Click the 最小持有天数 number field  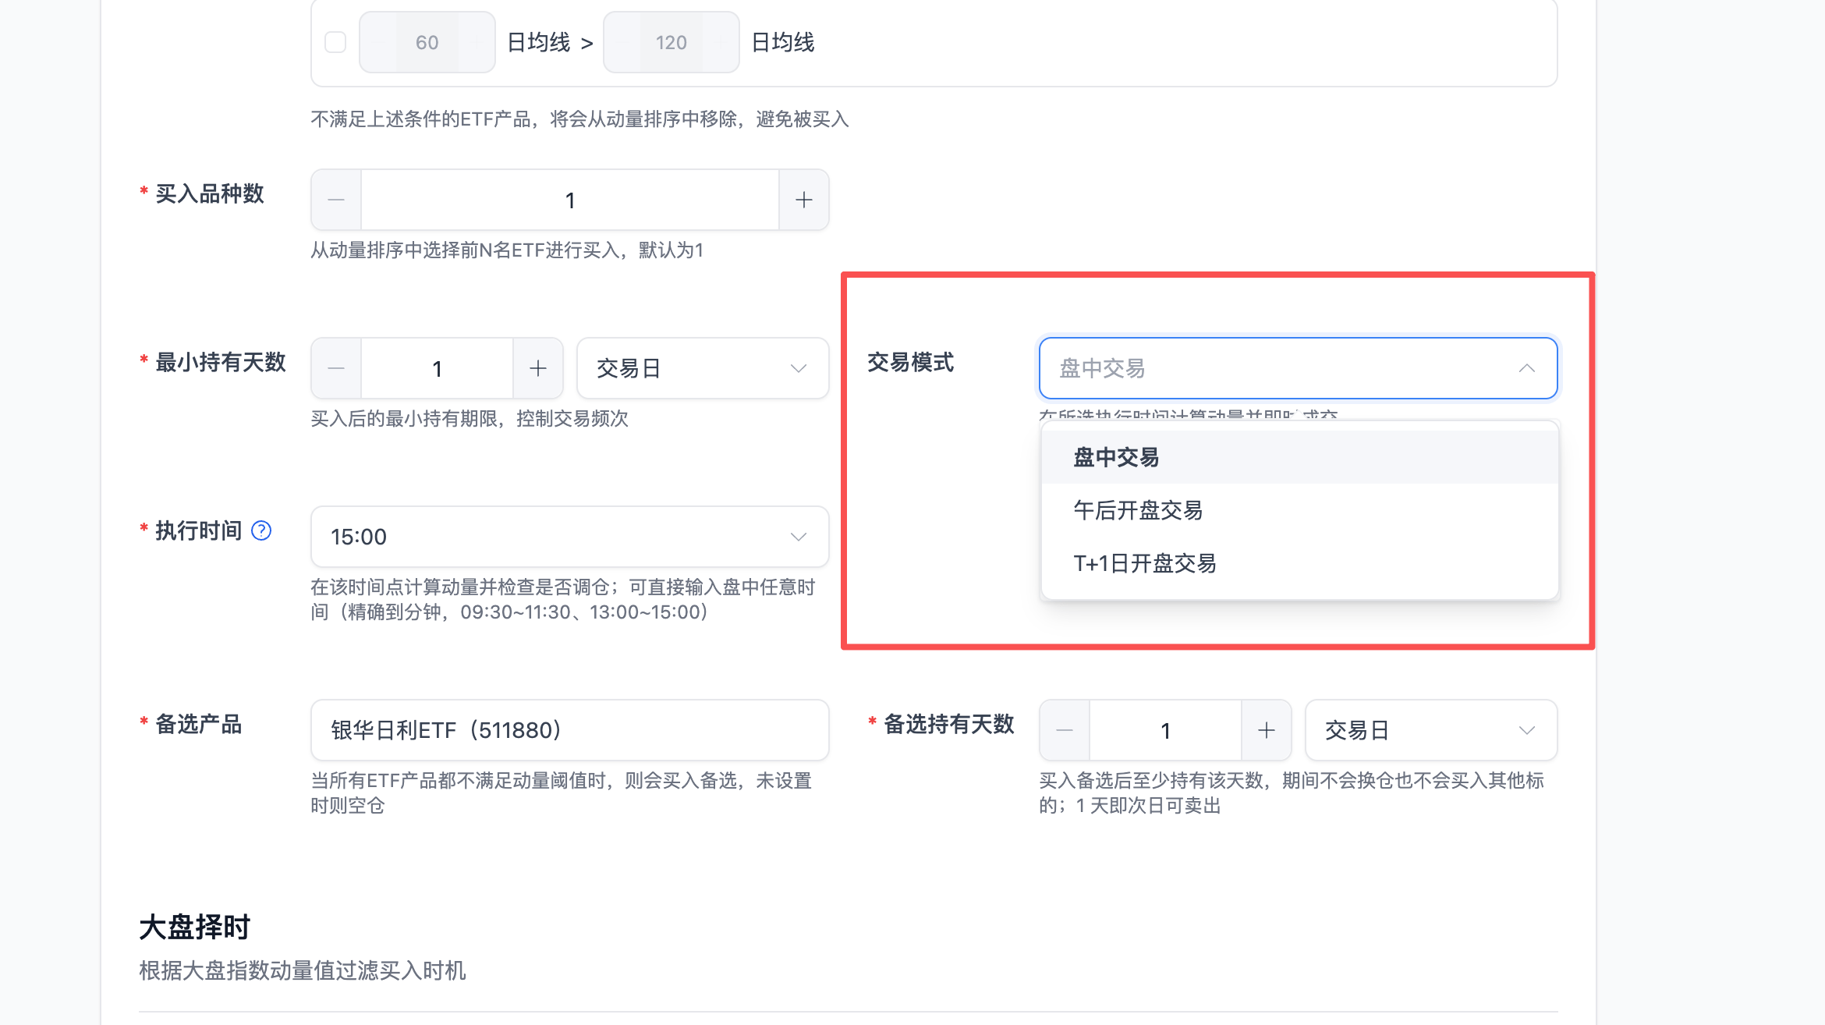tap(437, 368)
